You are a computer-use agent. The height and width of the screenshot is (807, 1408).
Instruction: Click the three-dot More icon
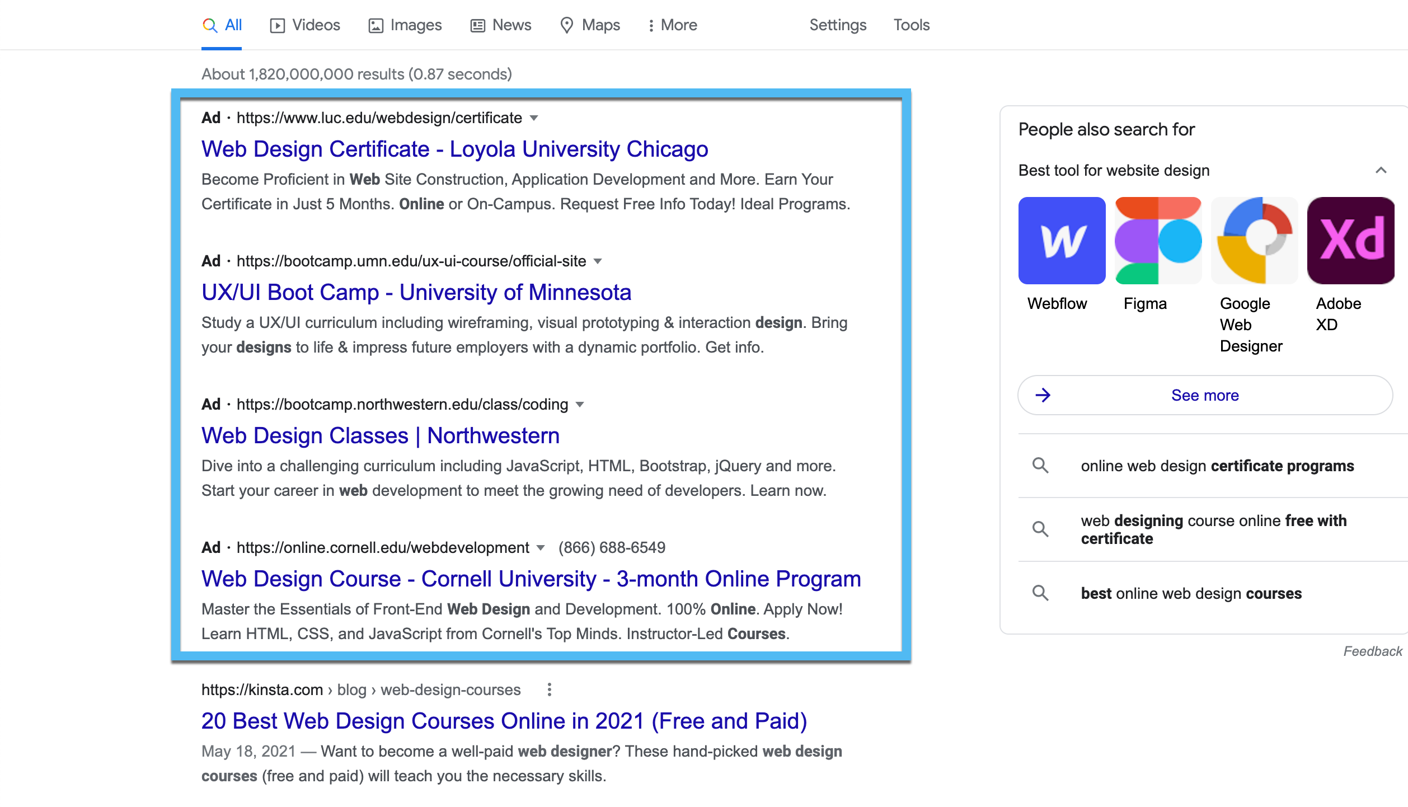651,26
